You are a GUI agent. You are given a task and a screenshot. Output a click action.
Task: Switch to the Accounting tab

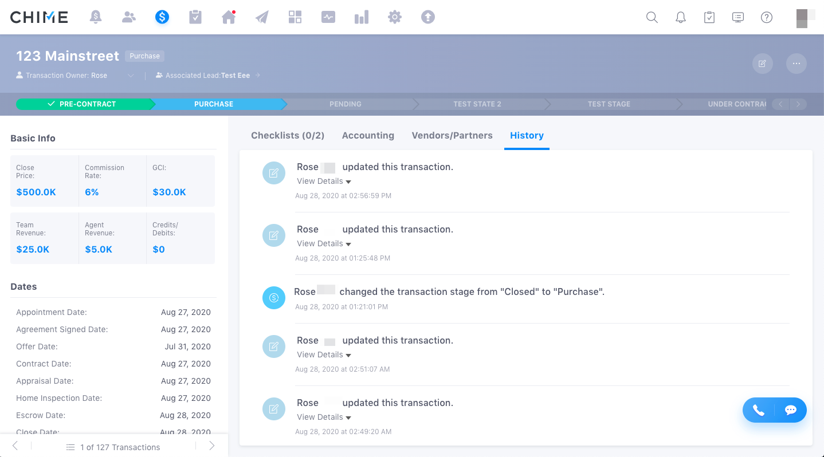pyautogui.click(x=368, y=136)
